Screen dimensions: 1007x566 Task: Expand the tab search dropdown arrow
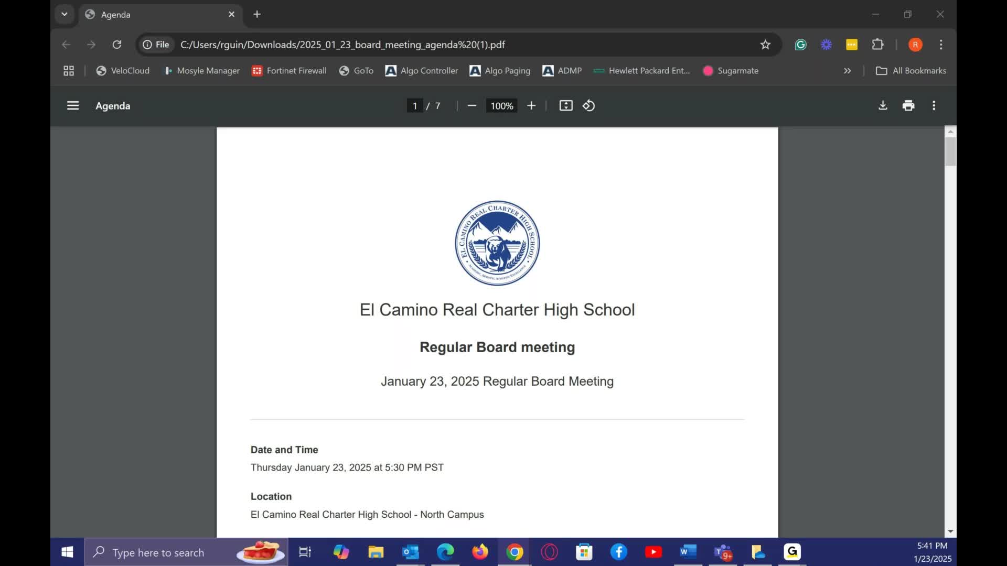point(65,14)
